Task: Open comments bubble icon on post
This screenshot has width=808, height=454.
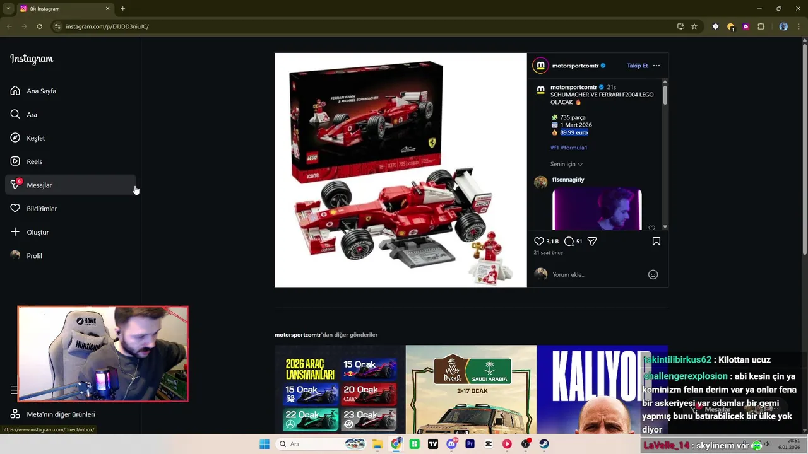Action: [569, 242]
